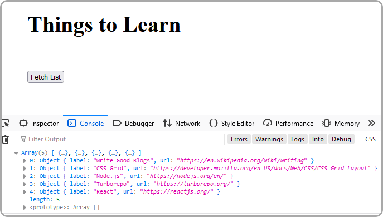Click the length: 5 property
Screen dimensions: 383x217
pyautogui.click(x=45, y=199)
